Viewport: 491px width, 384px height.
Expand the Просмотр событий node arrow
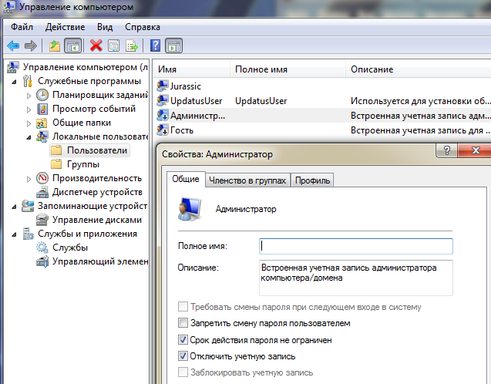(29, 109)
